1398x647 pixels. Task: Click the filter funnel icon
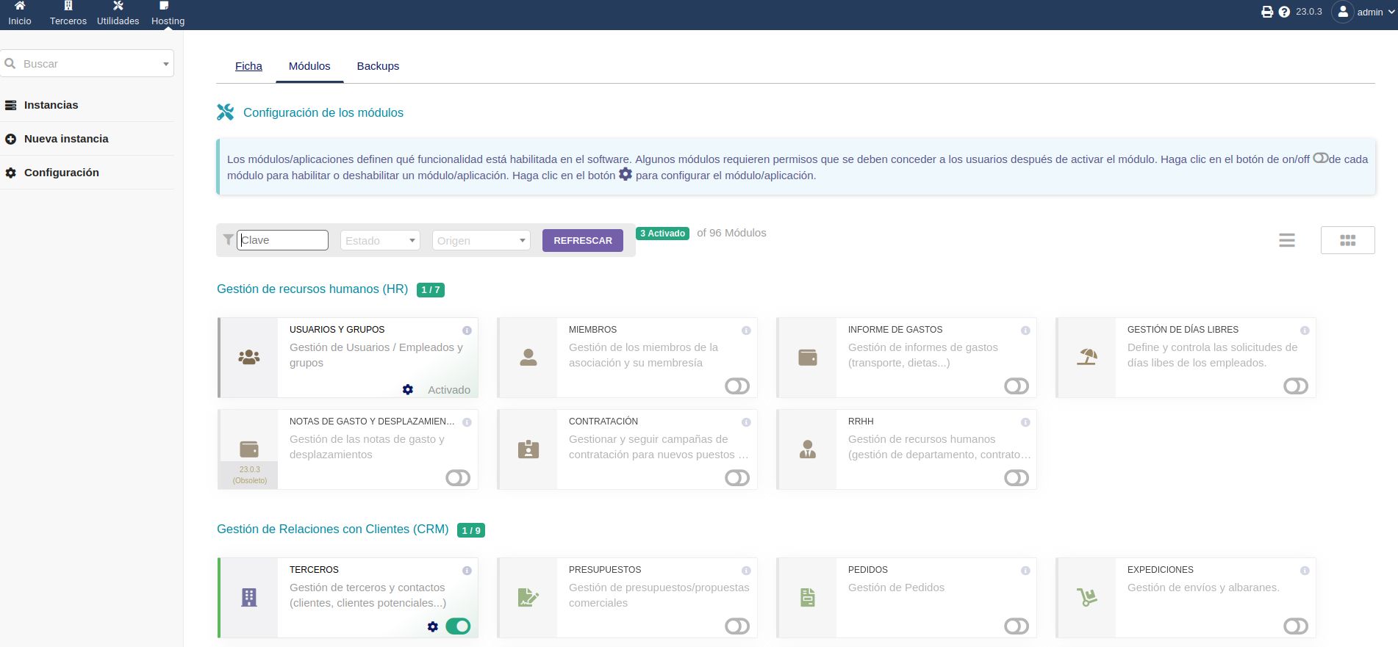point(229,240)
